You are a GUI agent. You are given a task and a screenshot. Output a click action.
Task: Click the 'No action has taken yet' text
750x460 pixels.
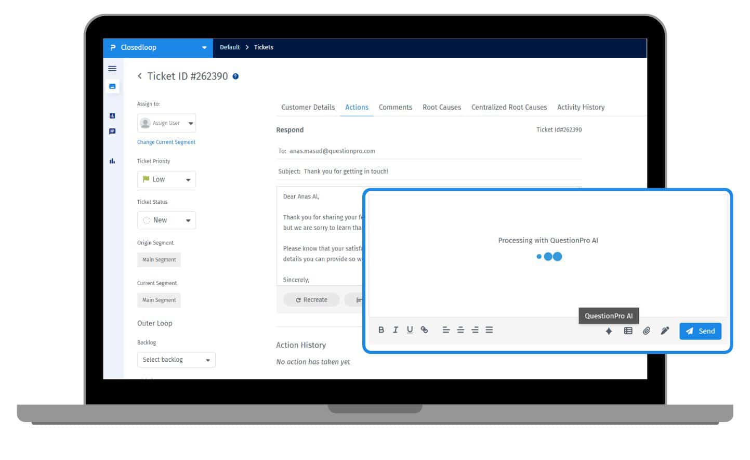click(x=313, y=362)
